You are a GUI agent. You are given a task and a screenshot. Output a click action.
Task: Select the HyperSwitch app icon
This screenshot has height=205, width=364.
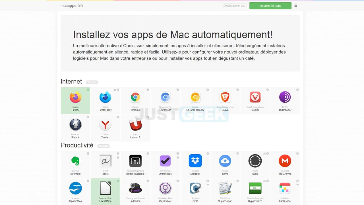[255, 188]
